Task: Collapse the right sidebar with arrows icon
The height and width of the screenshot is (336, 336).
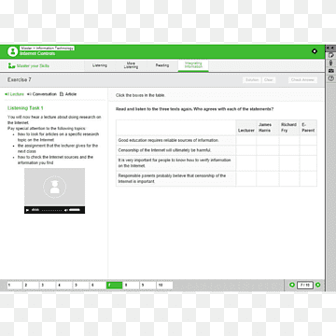Action: 330,48
